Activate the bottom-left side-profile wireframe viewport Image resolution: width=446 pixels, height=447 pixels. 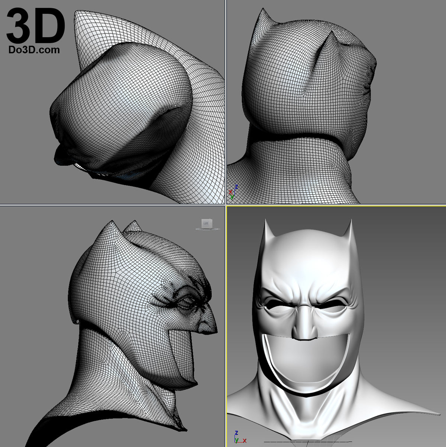pos(112,326)
